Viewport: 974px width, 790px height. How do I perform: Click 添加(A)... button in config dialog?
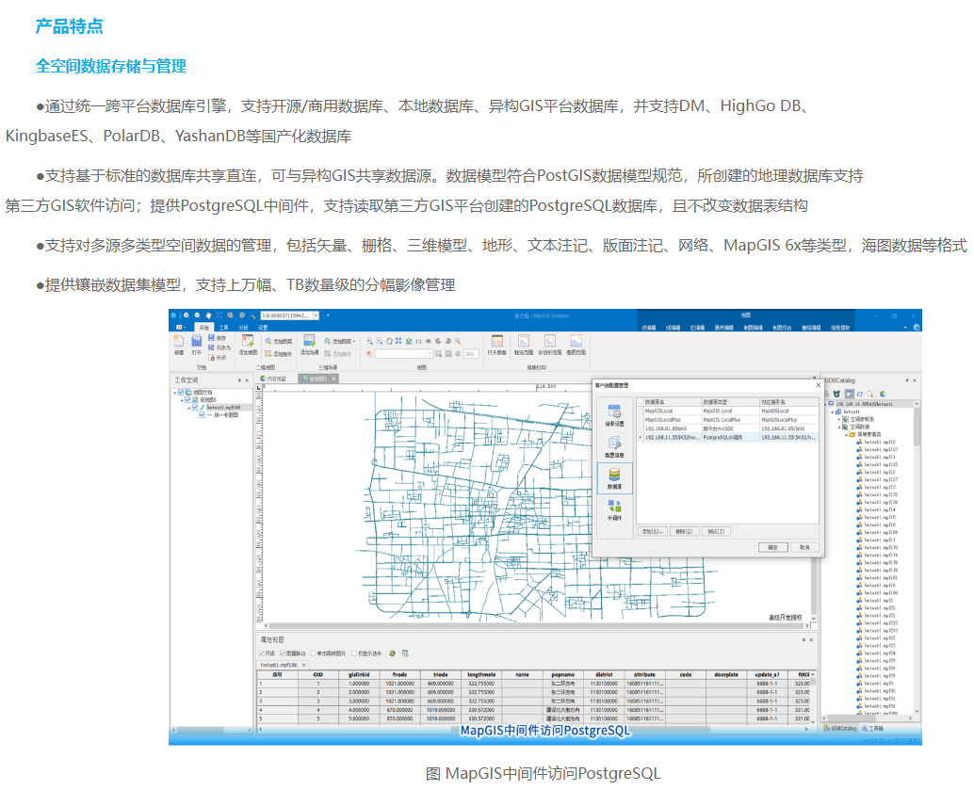pyautogui.click(x=653, y=532)
